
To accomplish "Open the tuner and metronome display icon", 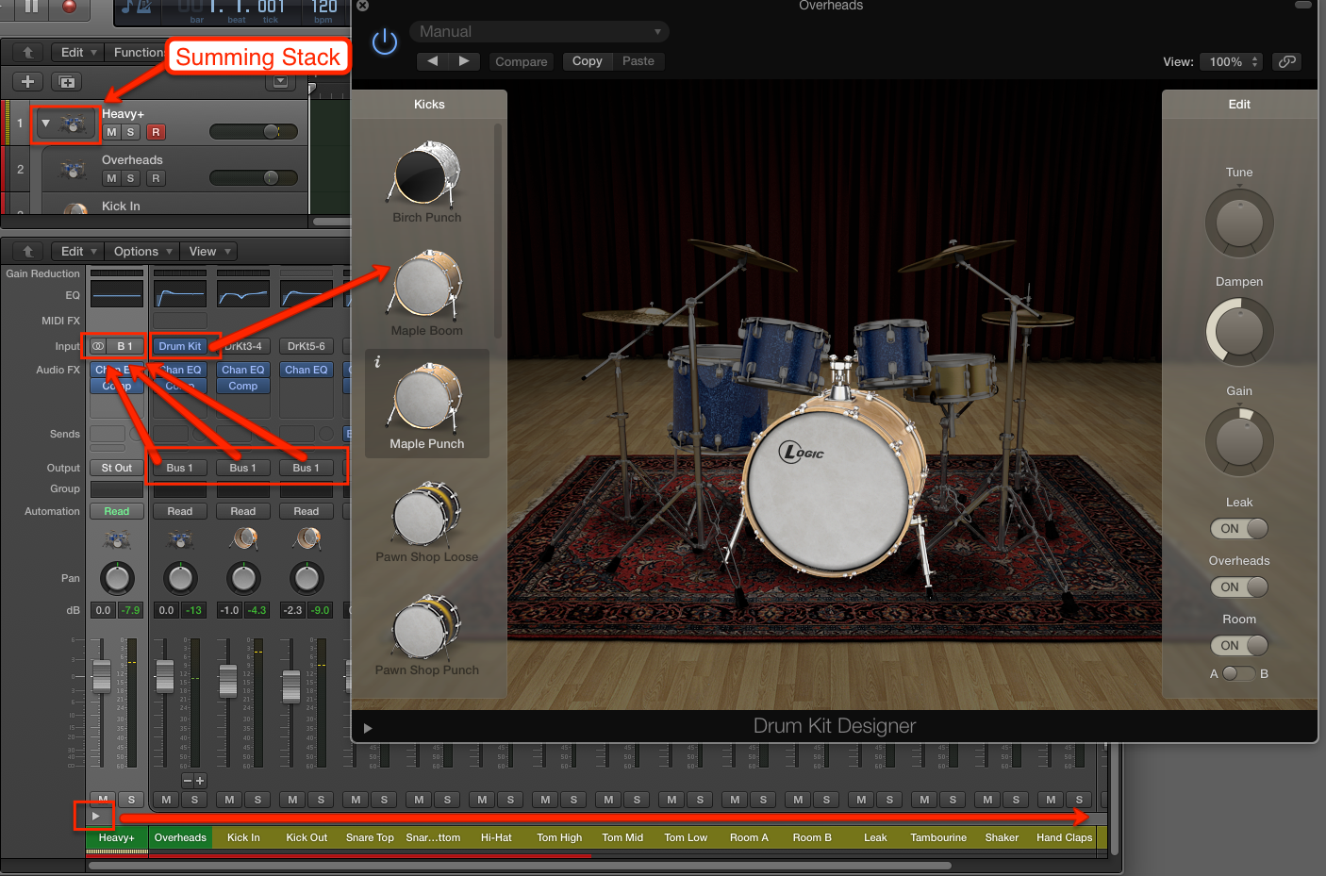I will 137,8.
